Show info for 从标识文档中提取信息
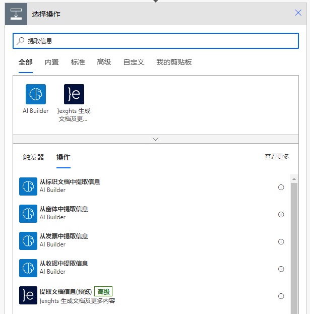 pos(281,187)
